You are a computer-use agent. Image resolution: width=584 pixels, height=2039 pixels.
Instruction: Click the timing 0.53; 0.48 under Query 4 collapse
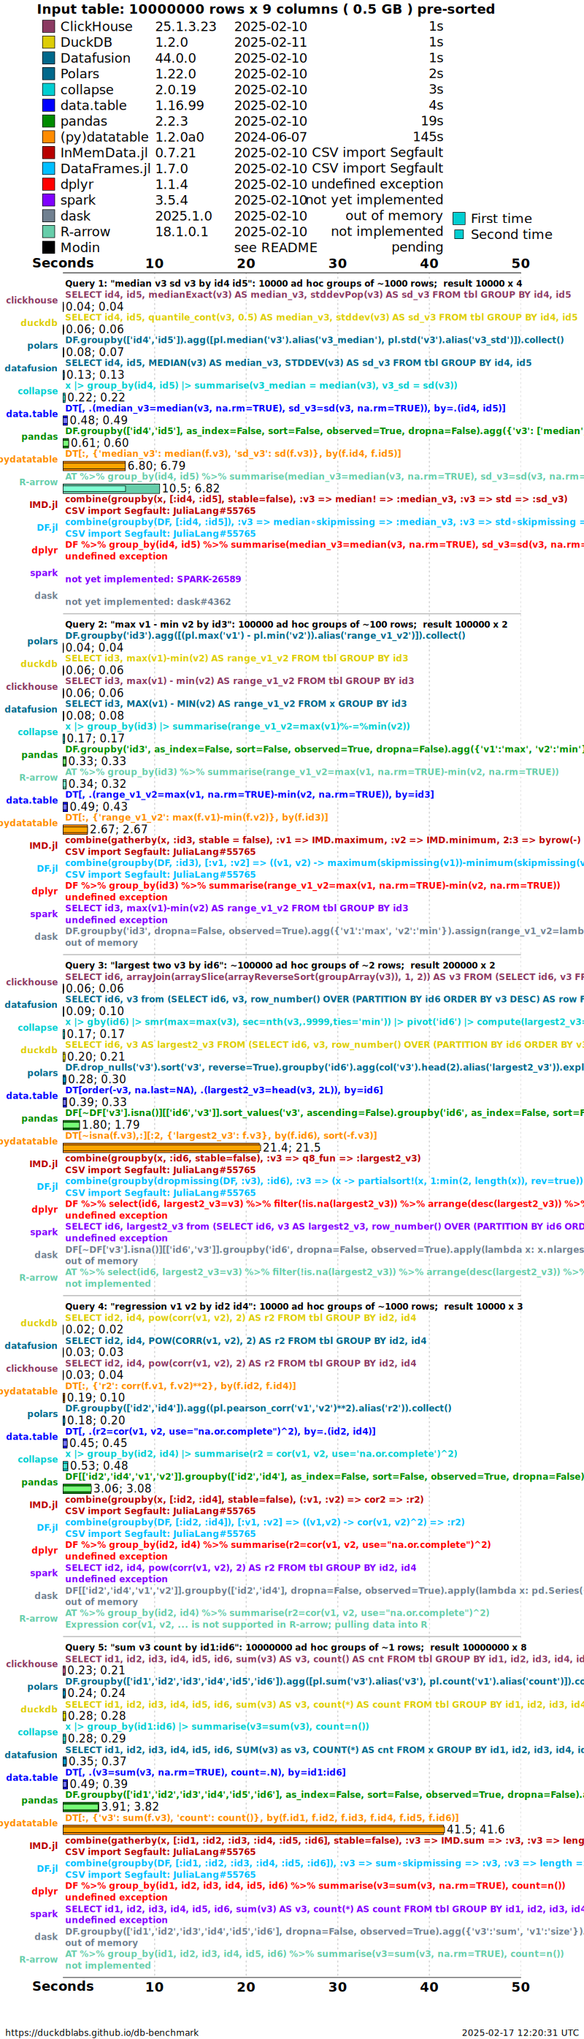click(98, 1466)
